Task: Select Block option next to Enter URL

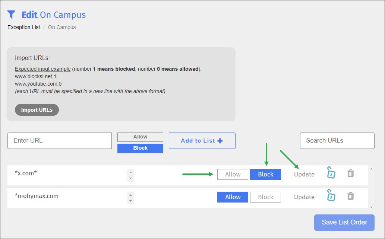Action: coord(140,148)
